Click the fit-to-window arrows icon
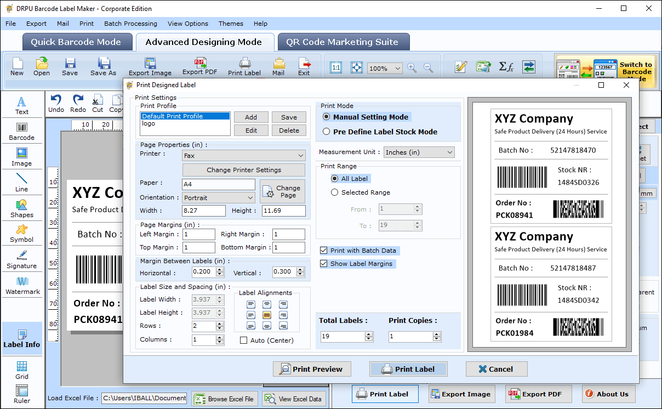Image resolution: width=662 pixels, height=409 pixels. pos(356,68)
